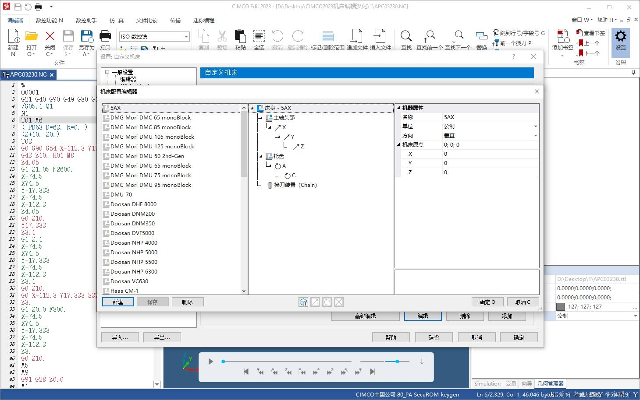The image size is (640, 400).
Task: Click the Insert file icon
Action: point(380,36)
